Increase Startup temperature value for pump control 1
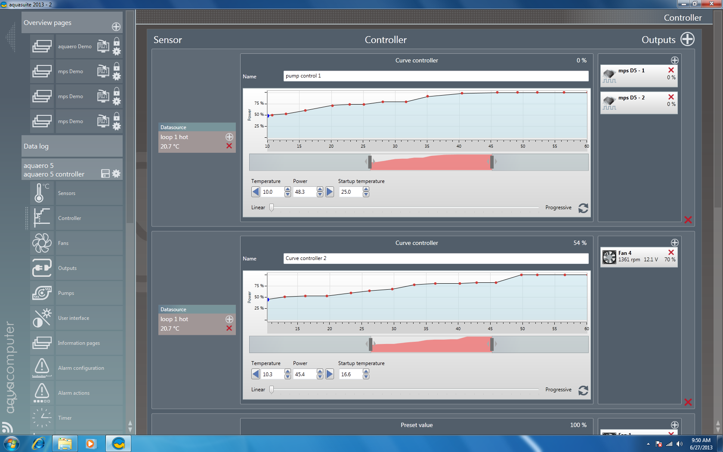Viewport: 723px width, 452px height. [366, 189]
